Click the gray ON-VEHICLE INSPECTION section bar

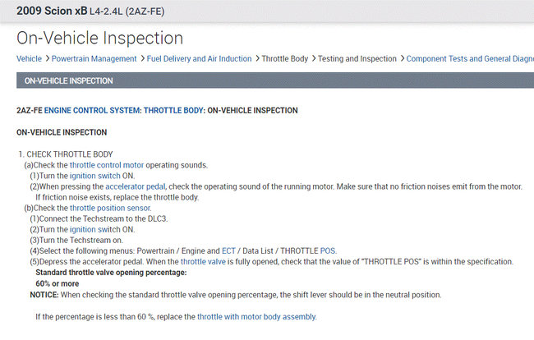tap(267, 81)
